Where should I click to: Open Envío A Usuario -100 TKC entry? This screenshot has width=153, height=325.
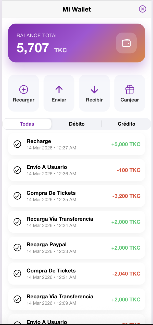click(76, 170)
